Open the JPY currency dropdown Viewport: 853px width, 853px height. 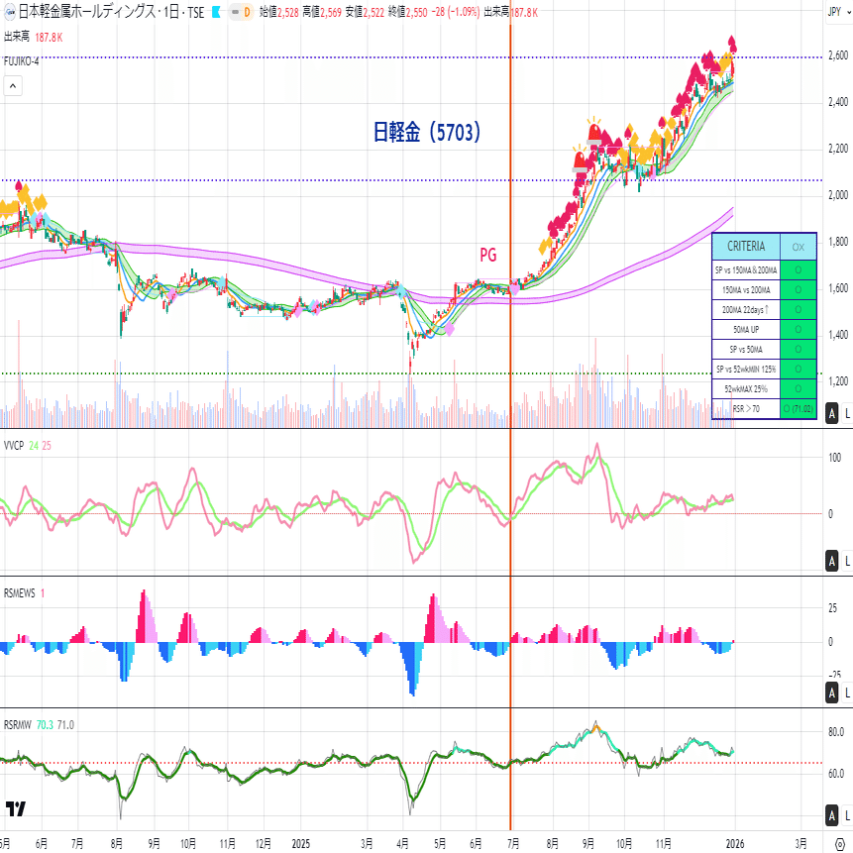[838, 12]
